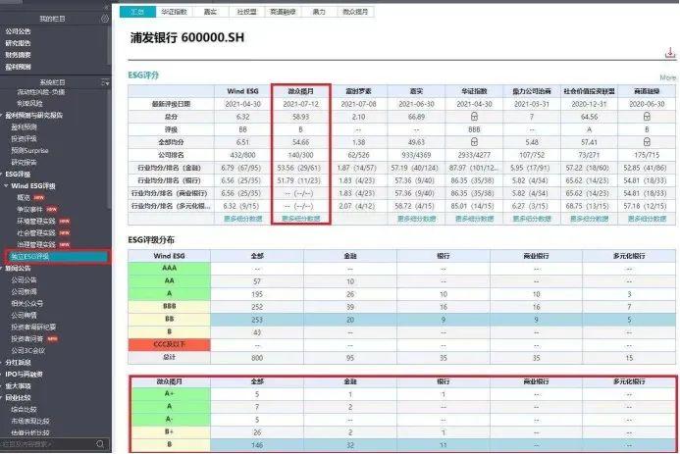The image size is (680, 454).
Task: Collapse the Wind ESG评级 subgroup
Action: tap(6, 186)
